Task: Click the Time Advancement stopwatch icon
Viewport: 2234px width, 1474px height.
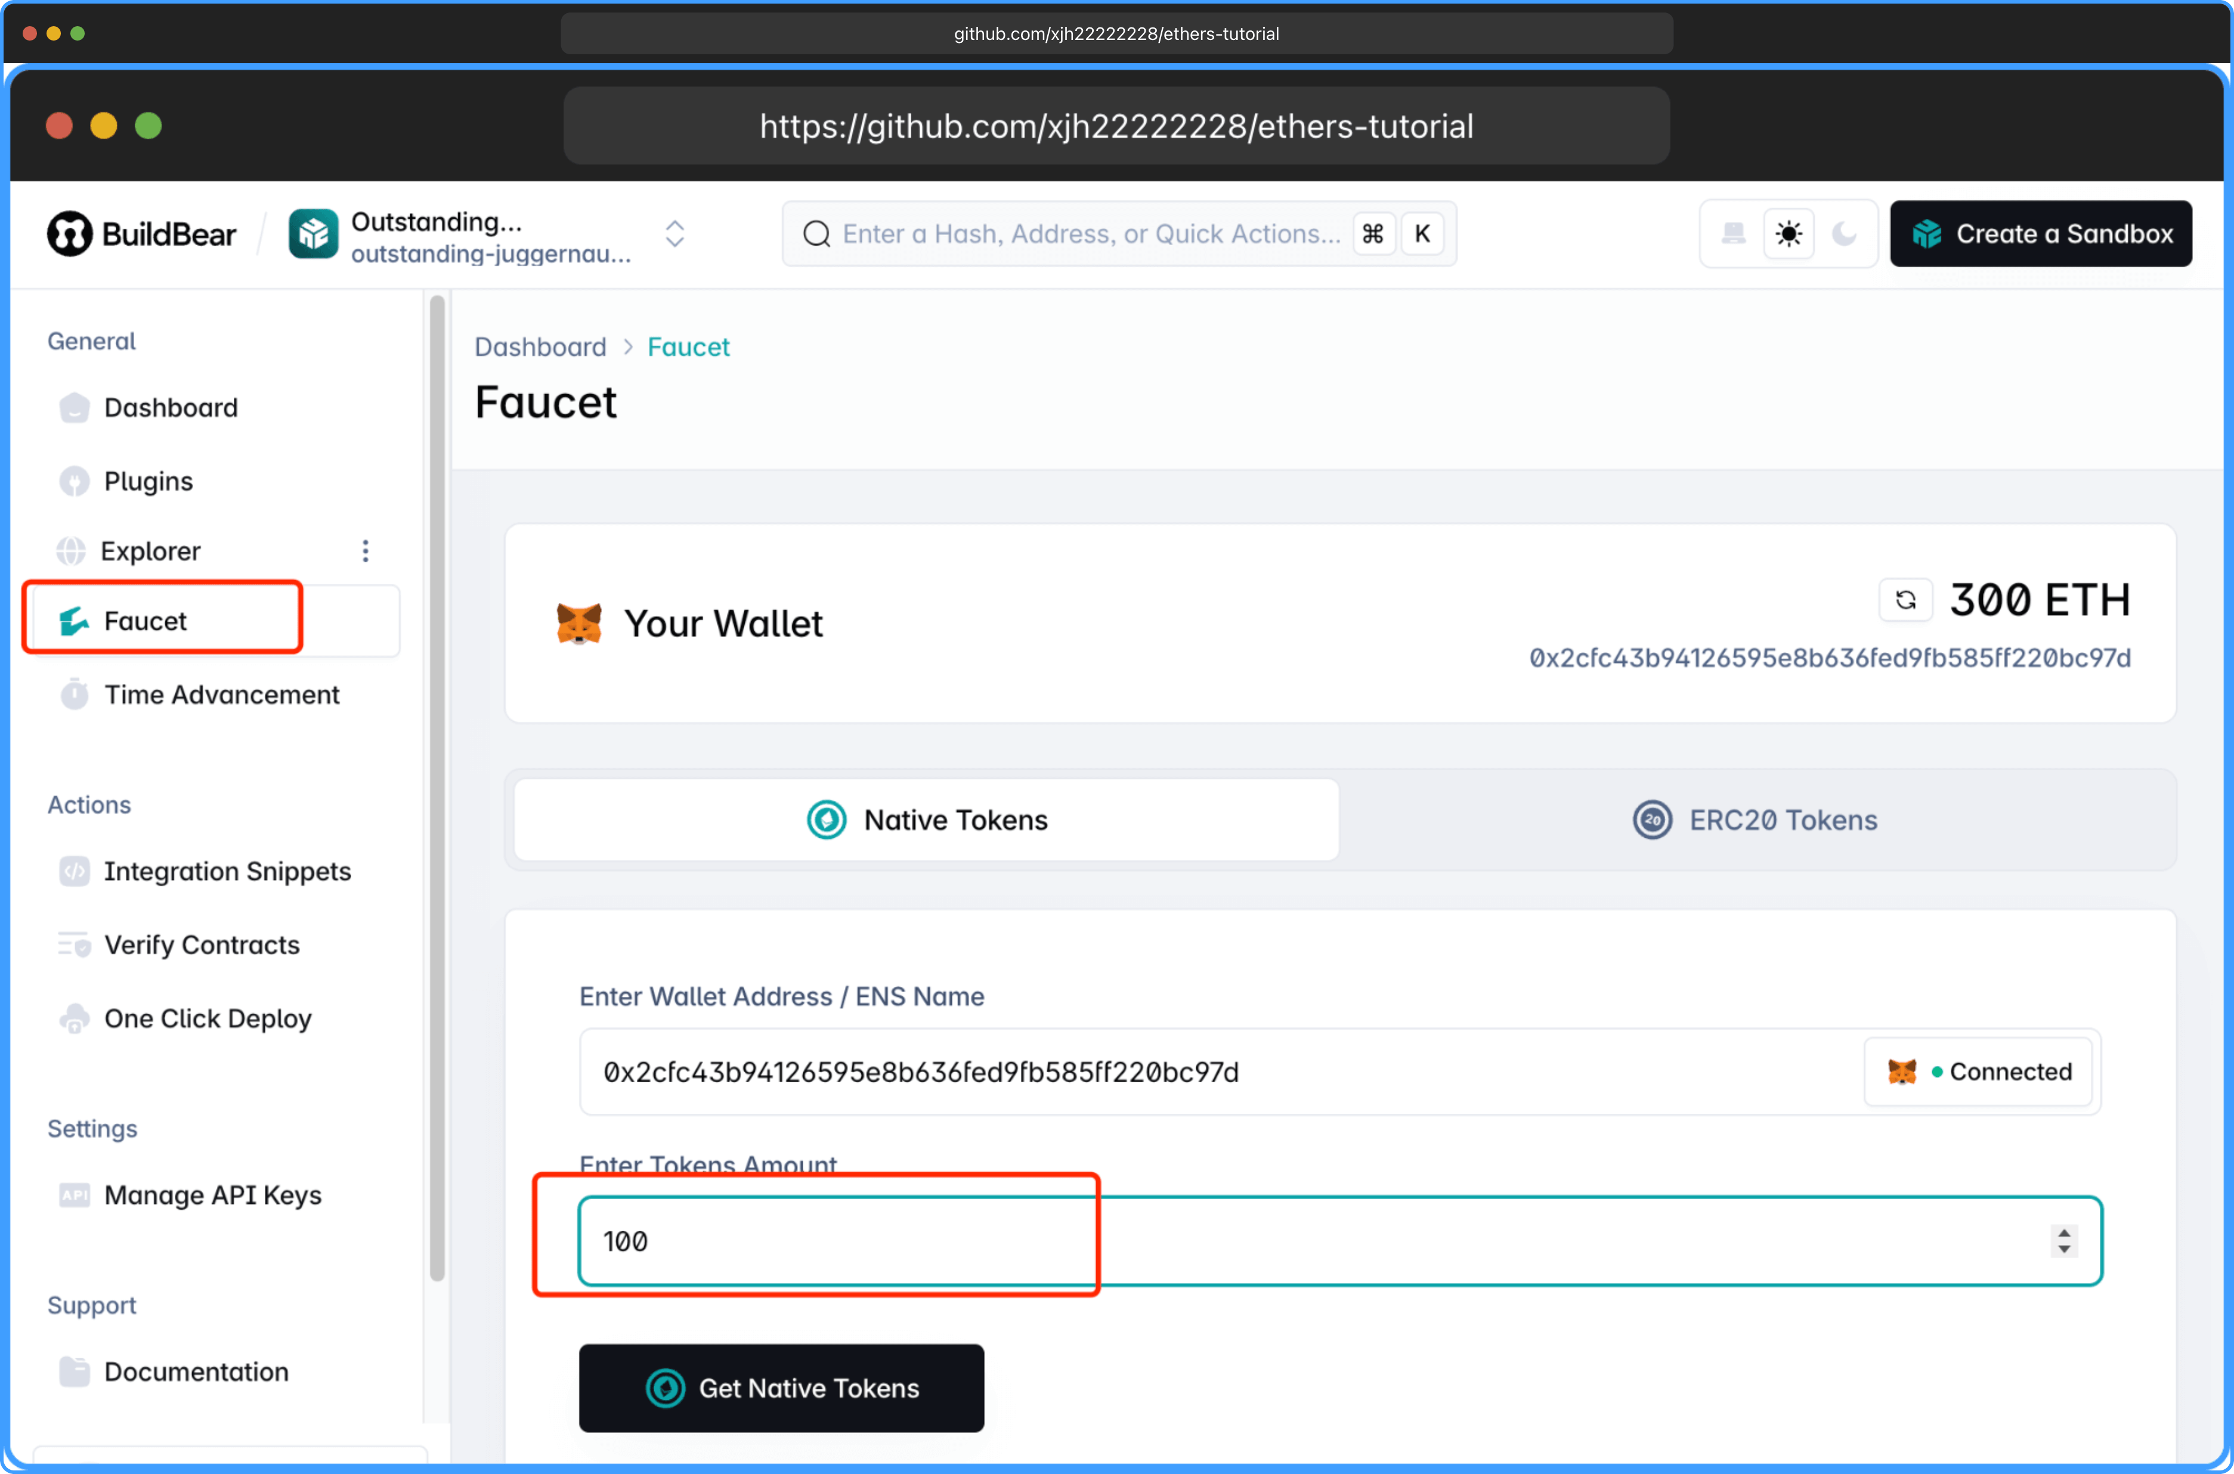Action: (x=73, y=695)
